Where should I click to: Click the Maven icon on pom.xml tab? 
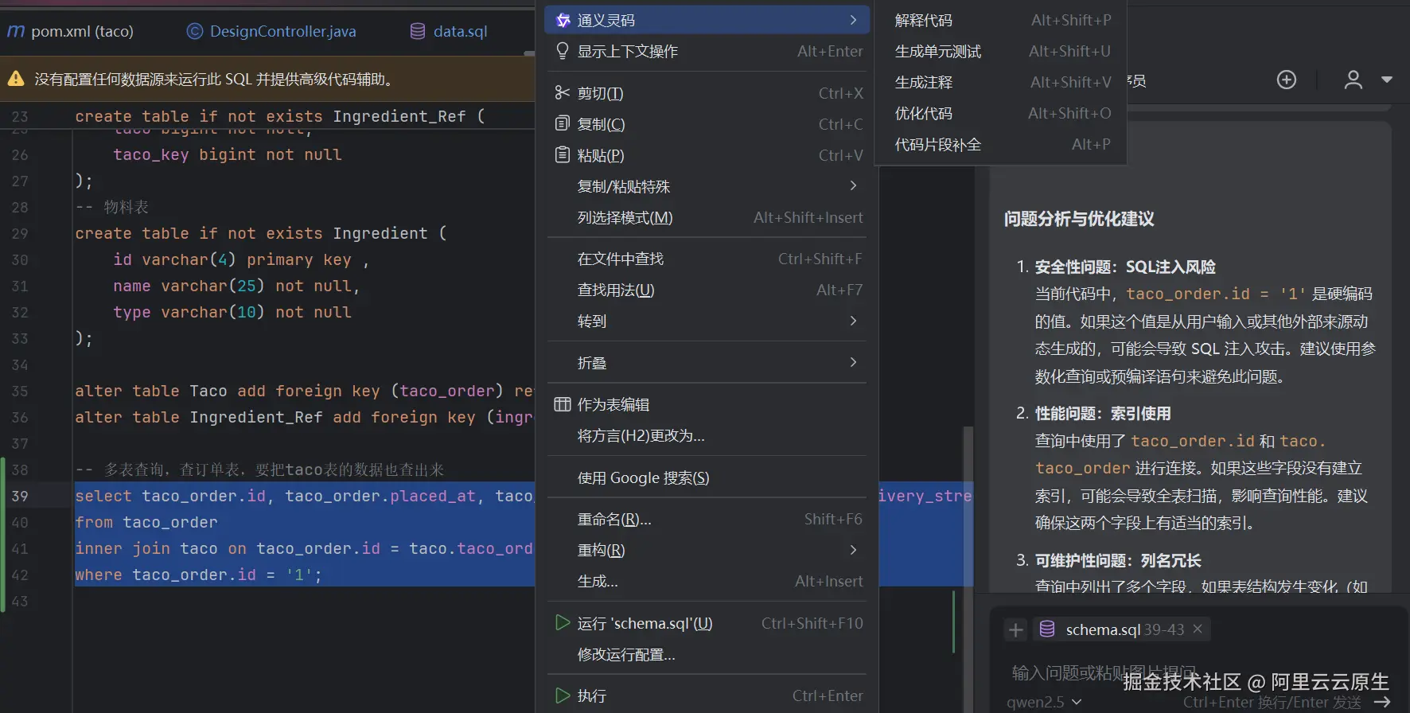point(16,31)
